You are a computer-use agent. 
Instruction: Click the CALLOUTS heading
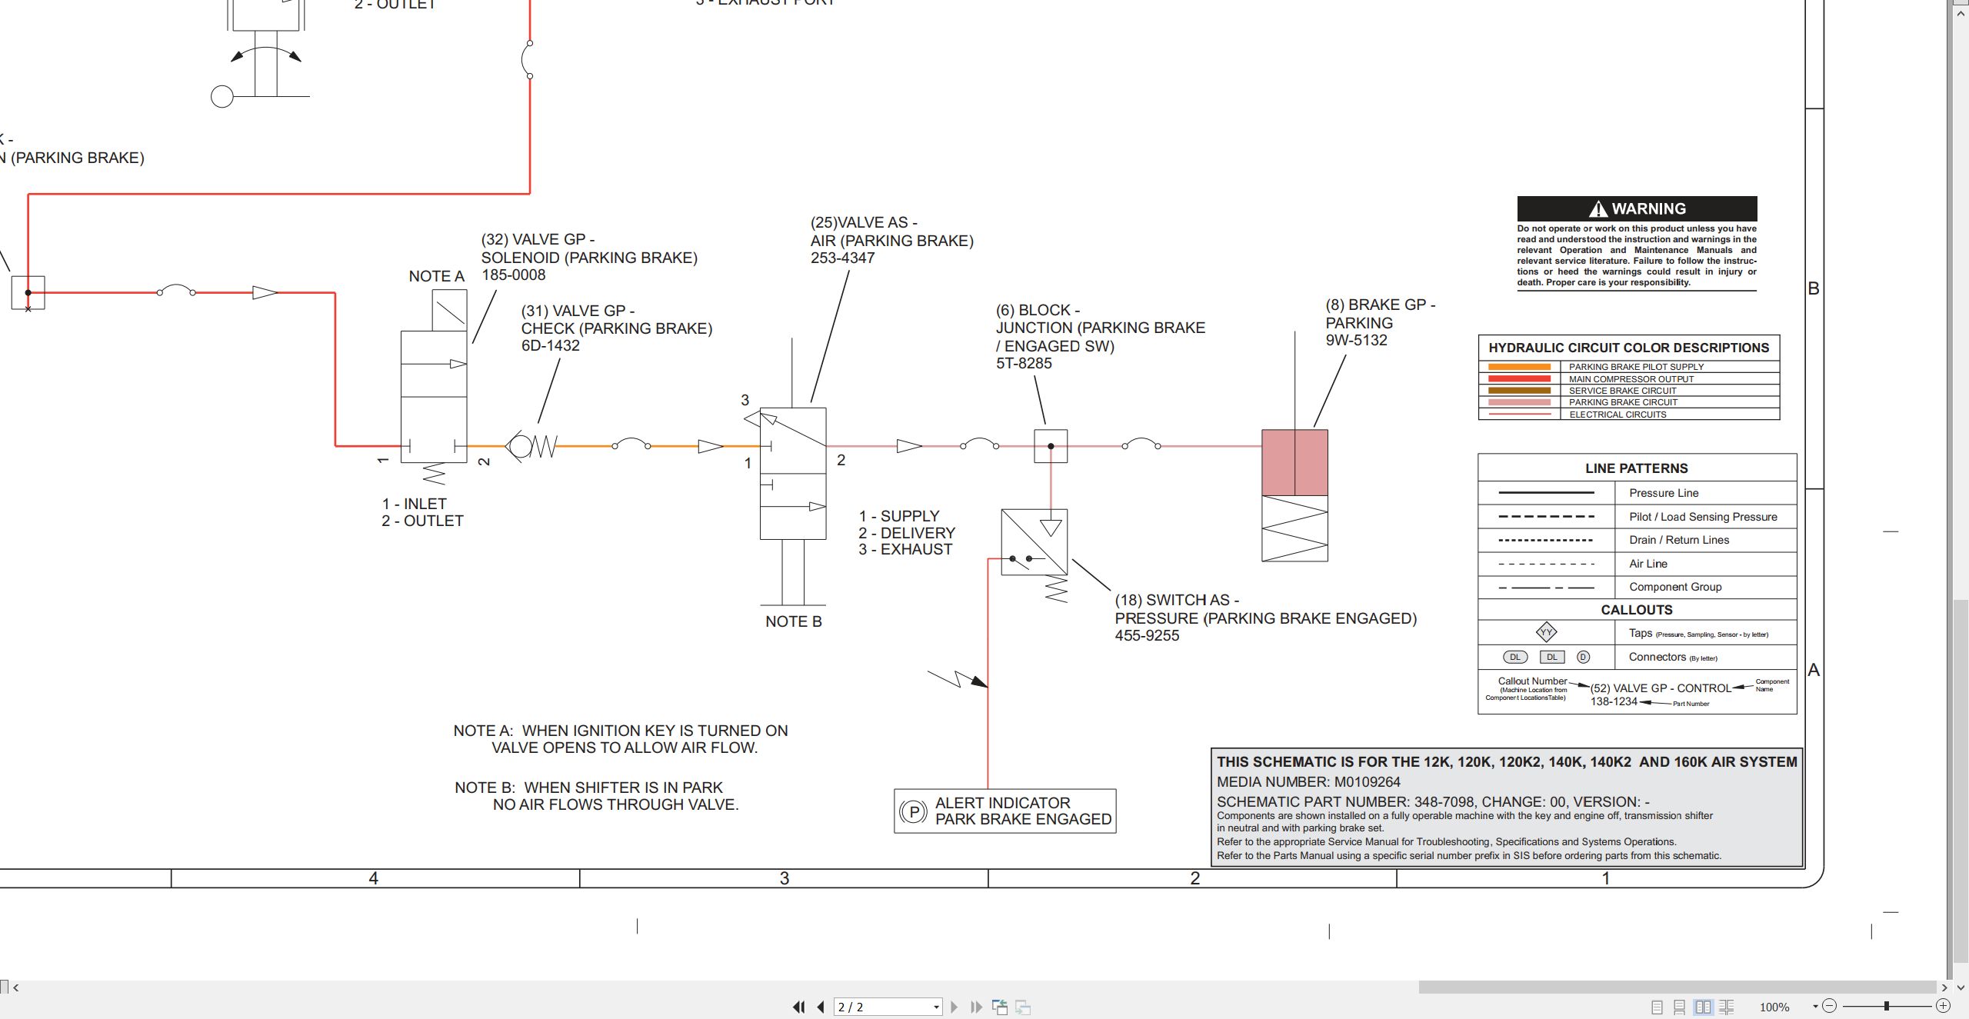click(x=1636, y=610)
